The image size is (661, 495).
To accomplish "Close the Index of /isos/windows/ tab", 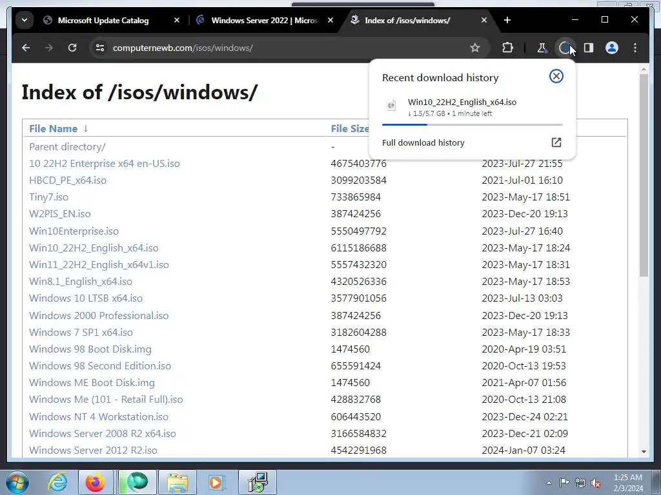I will (484, 20).
